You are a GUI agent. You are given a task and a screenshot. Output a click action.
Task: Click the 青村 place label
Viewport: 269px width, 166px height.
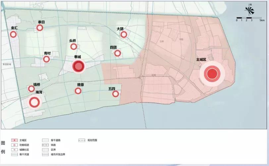click(x=47, y=53)
